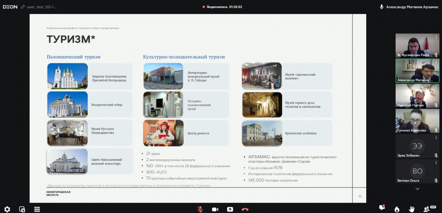442x213 pixels.
Task: Open the grid layout view icon
Action: coord(37,209)
